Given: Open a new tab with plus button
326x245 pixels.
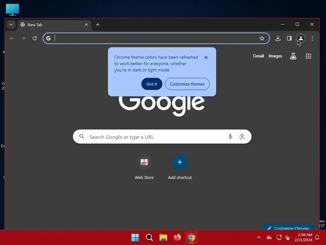Looking at the screenshot, I should 97,25.
